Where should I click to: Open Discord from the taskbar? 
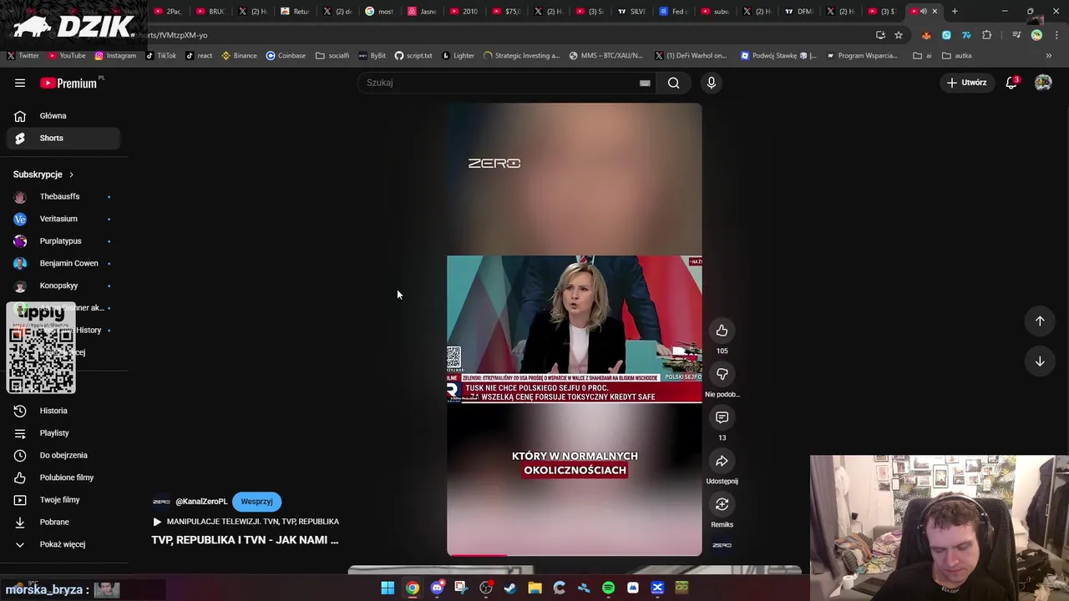pyautogui.click(x=437, y=588)
